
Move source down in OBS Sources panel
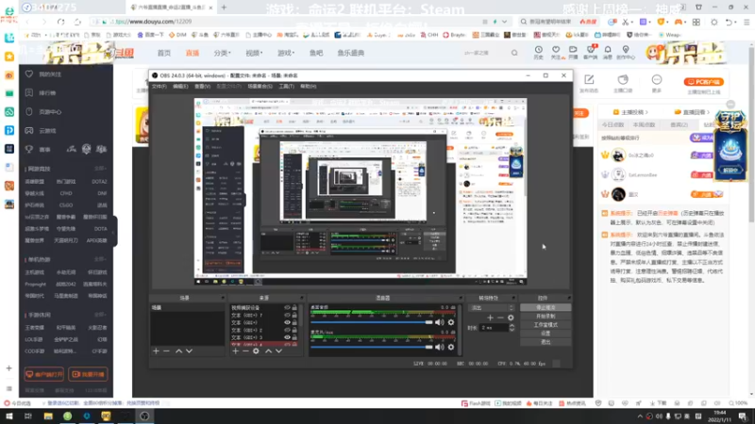[278, 351]
